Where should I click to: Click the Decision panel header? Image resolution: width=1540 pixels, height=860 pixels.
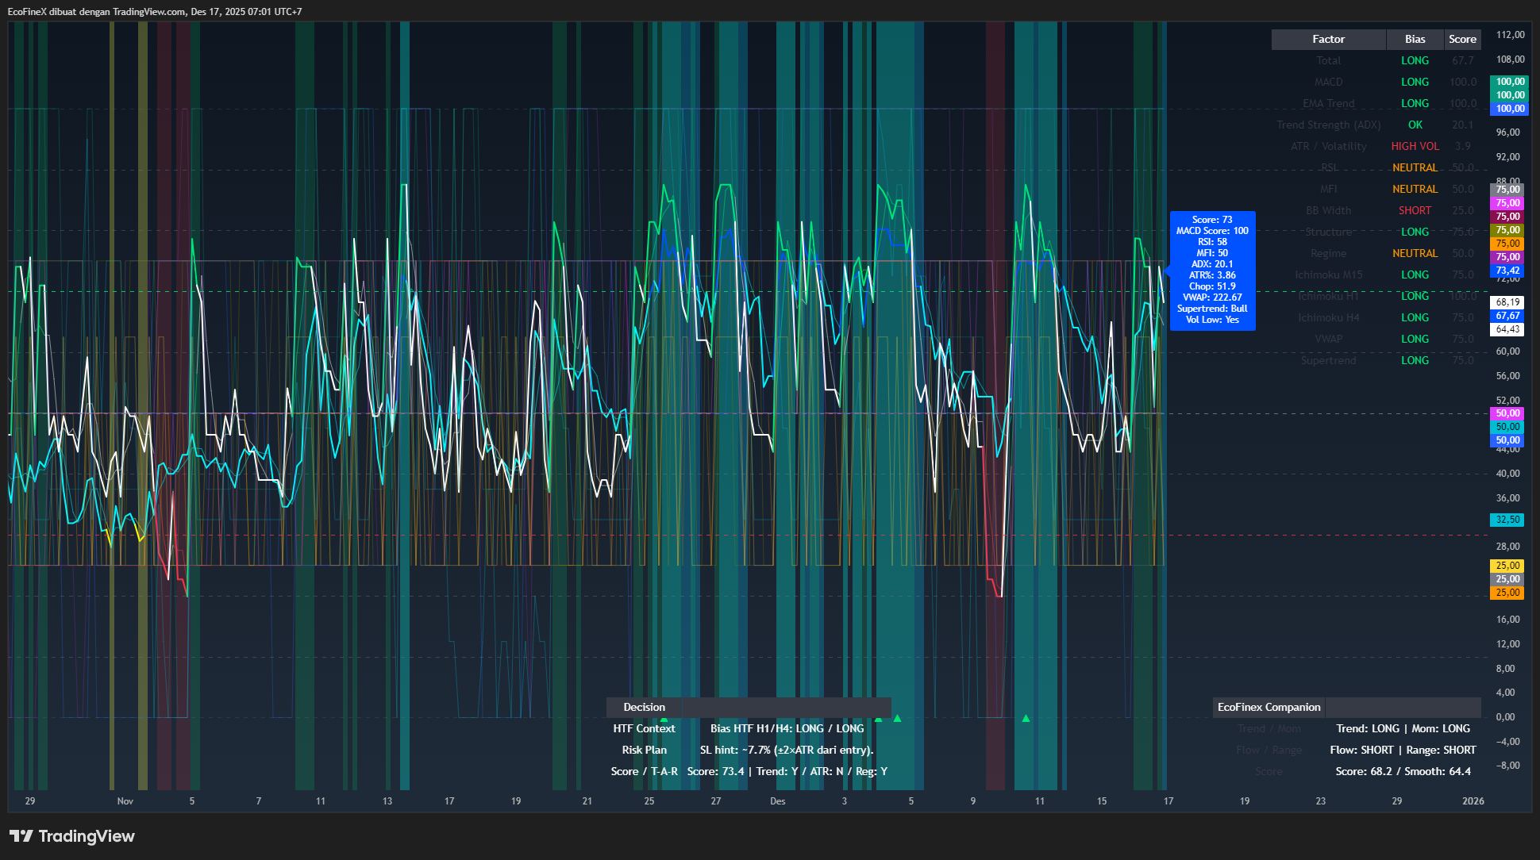[644, 707]
